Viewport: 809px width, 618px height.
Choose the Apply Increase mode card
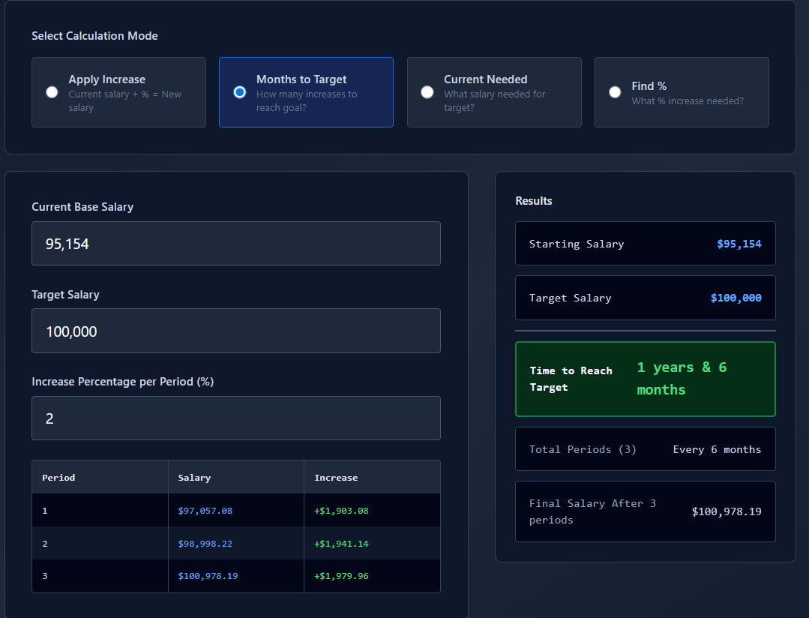[118, 92]
